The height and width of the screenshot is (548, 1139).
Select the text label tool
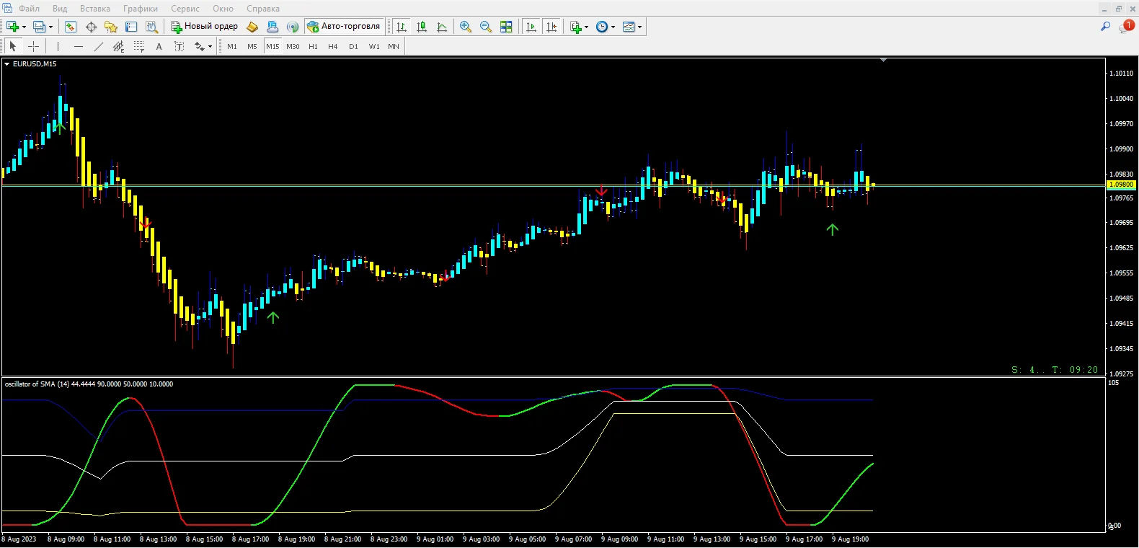tap(180, 46)
